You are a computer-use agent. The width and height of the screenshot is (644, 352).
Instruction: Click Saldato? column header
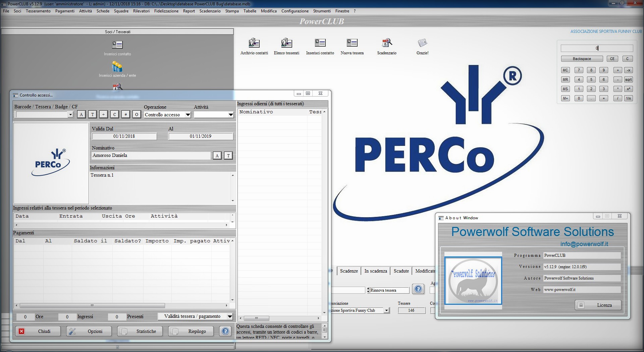tap(127, 241)
